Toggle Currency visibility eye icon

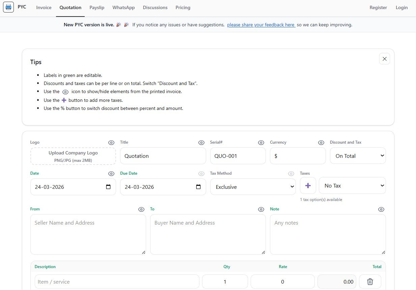(321, 143)
